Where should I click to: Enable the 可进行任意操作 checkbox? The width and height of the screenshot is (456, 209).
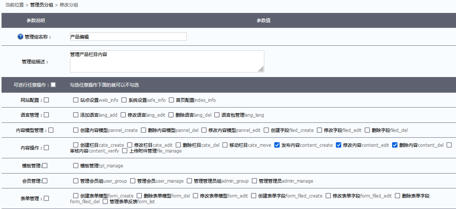point(53,85)
